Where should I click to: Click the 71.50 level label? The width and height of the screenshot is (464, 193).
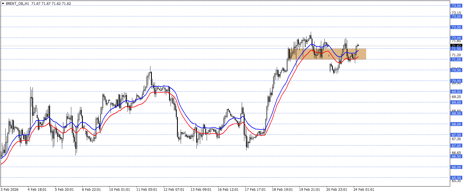click(x=456, y=49)
